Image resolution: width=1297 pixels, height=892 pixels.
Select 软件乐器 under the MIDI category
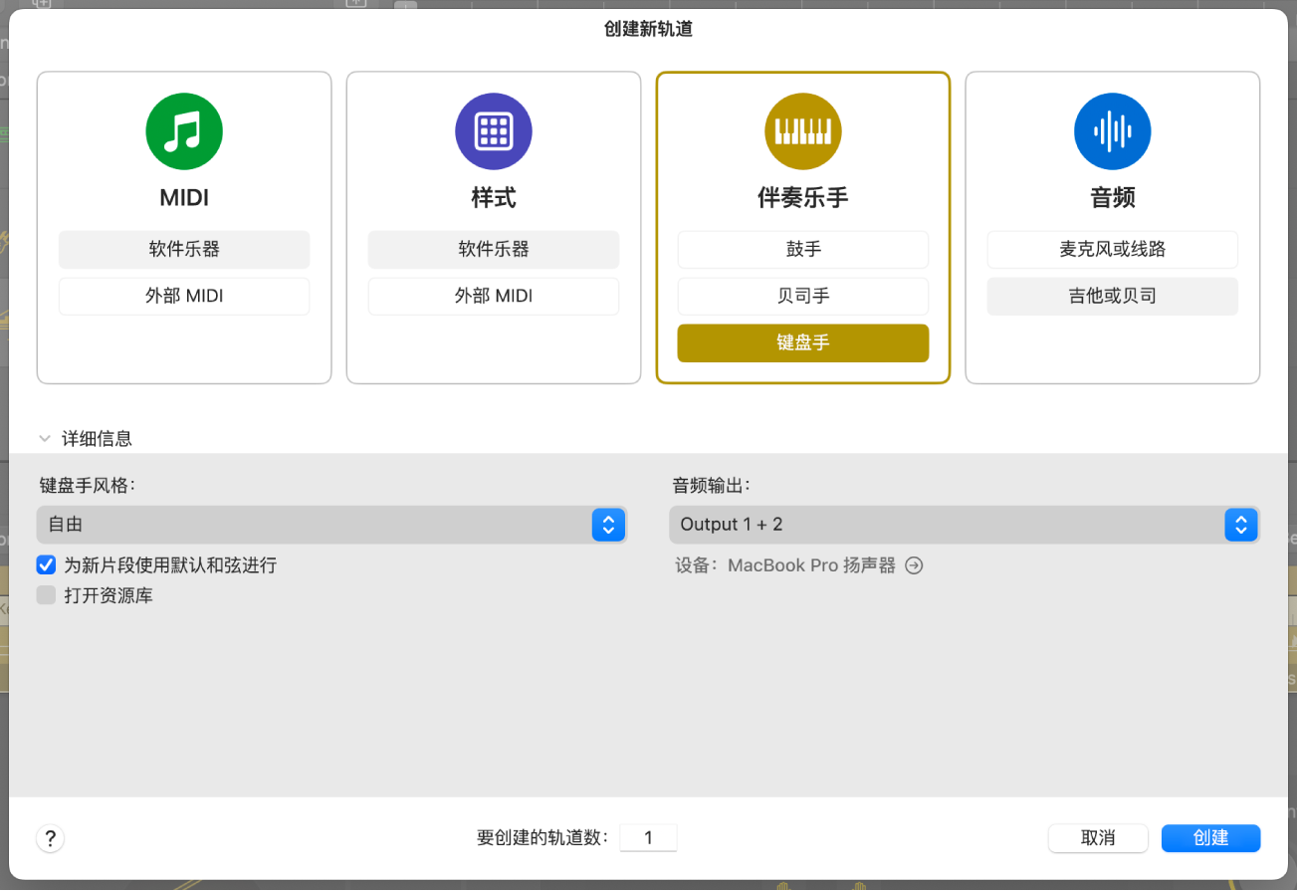click(x=183, y=249)
